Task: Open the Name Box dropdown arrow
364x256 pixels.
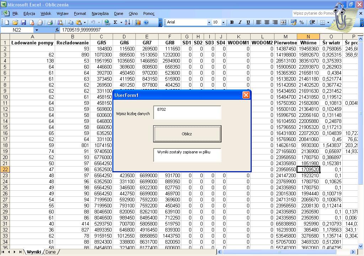Action: [37, 30]
